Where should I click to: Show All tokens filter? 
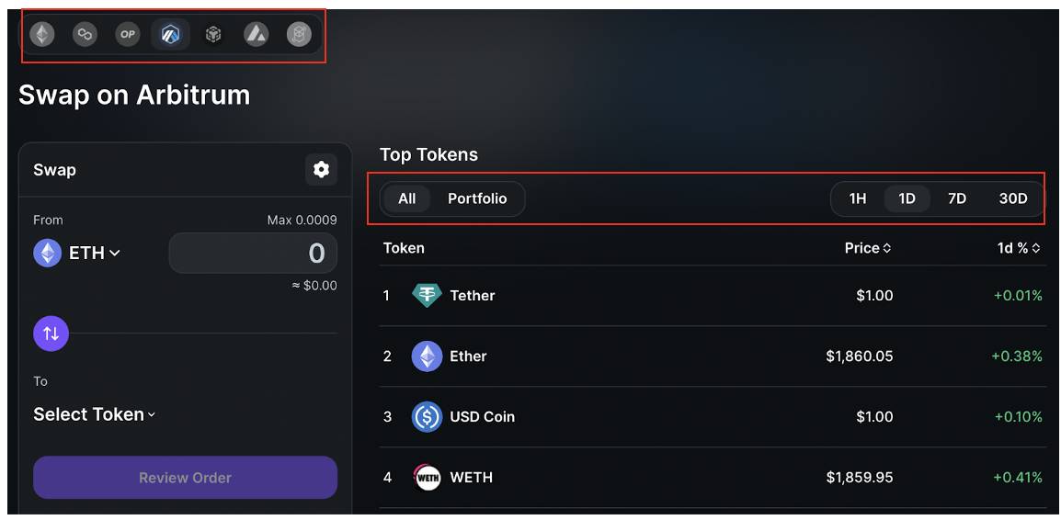(406, 198)
